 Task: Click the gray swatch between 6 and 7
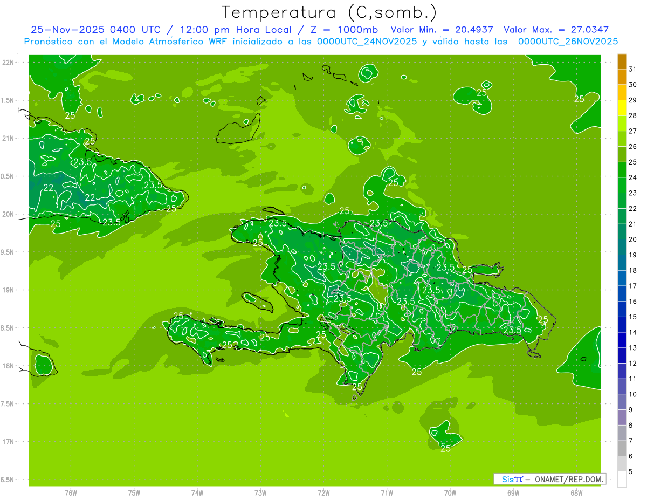(622, 449)
